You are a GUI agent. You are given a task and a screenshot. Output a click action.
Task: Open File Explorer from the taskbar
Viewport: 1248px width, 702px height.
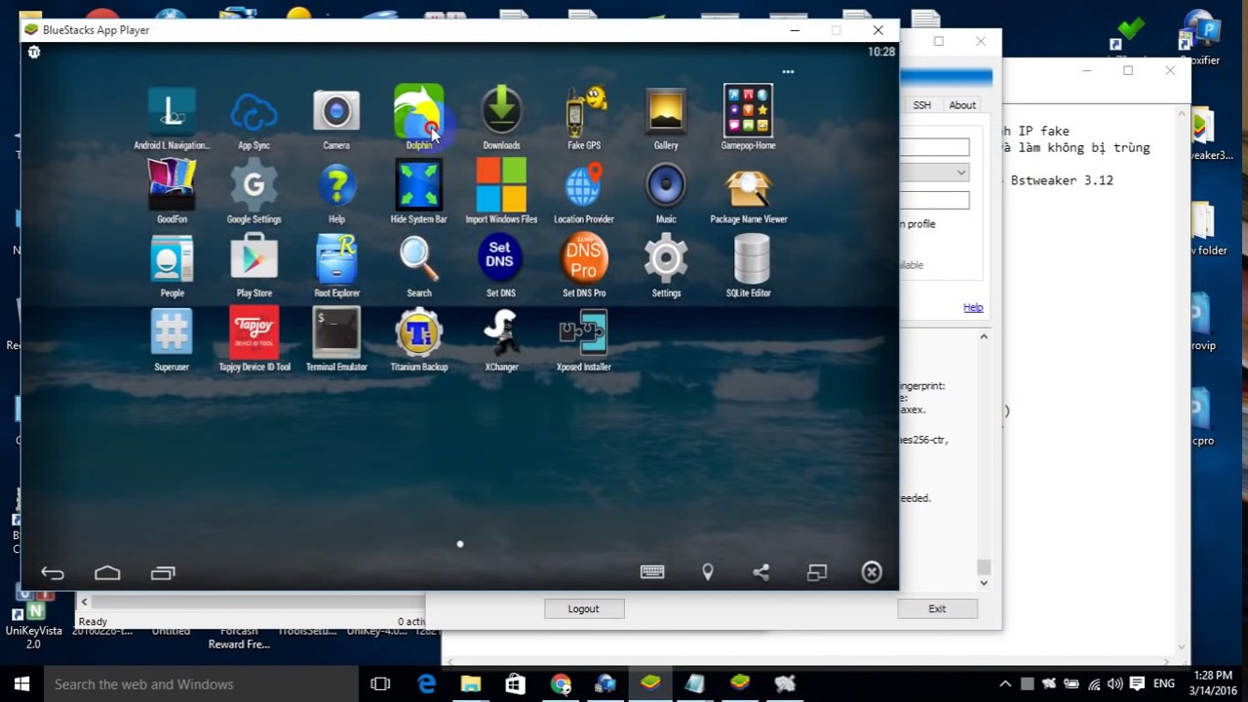tap(471, 684)
